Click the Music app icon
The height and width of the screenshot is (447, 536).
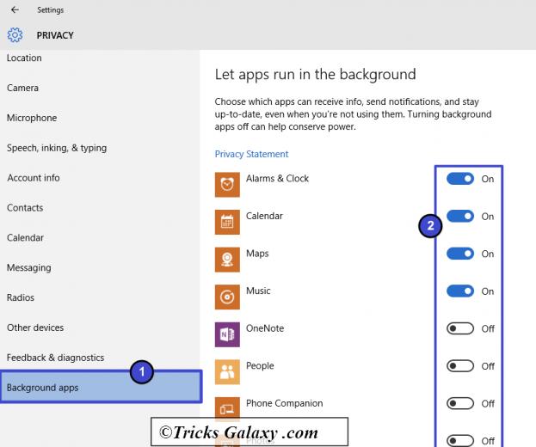227,297
